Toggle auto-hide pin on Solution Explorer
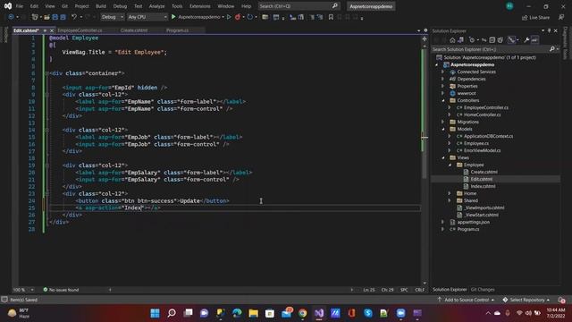 click(x=549, y=30)
